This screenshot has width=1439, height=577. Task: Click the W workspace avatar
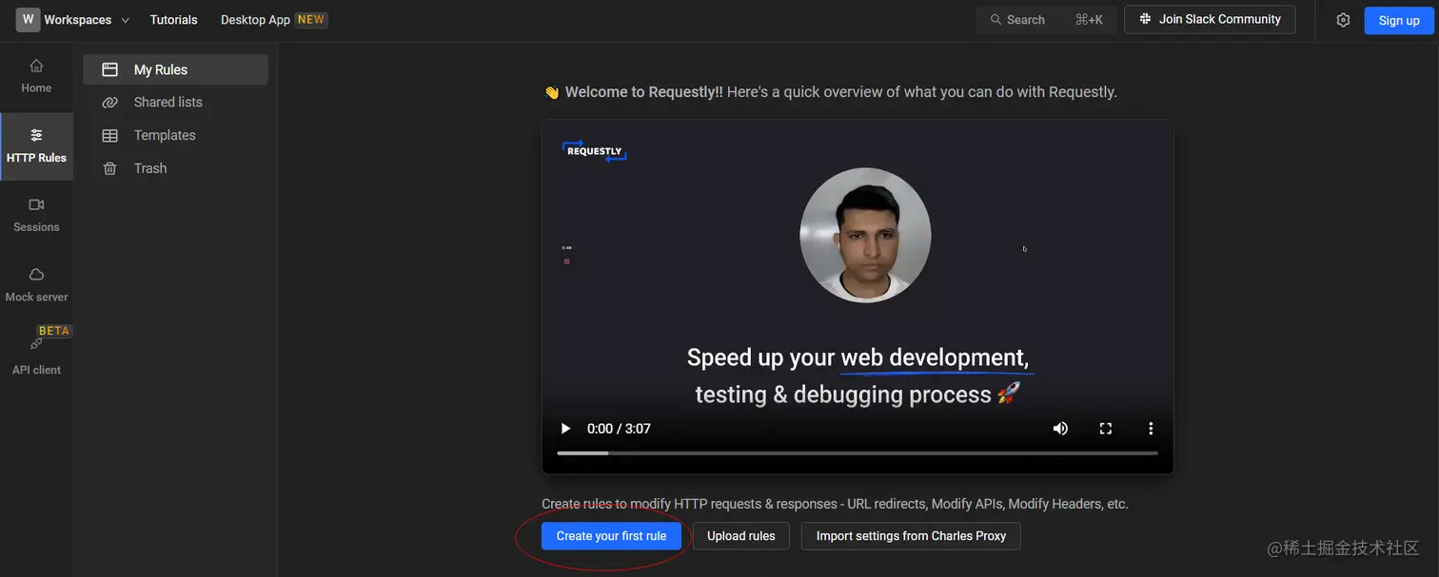(28, 19)
